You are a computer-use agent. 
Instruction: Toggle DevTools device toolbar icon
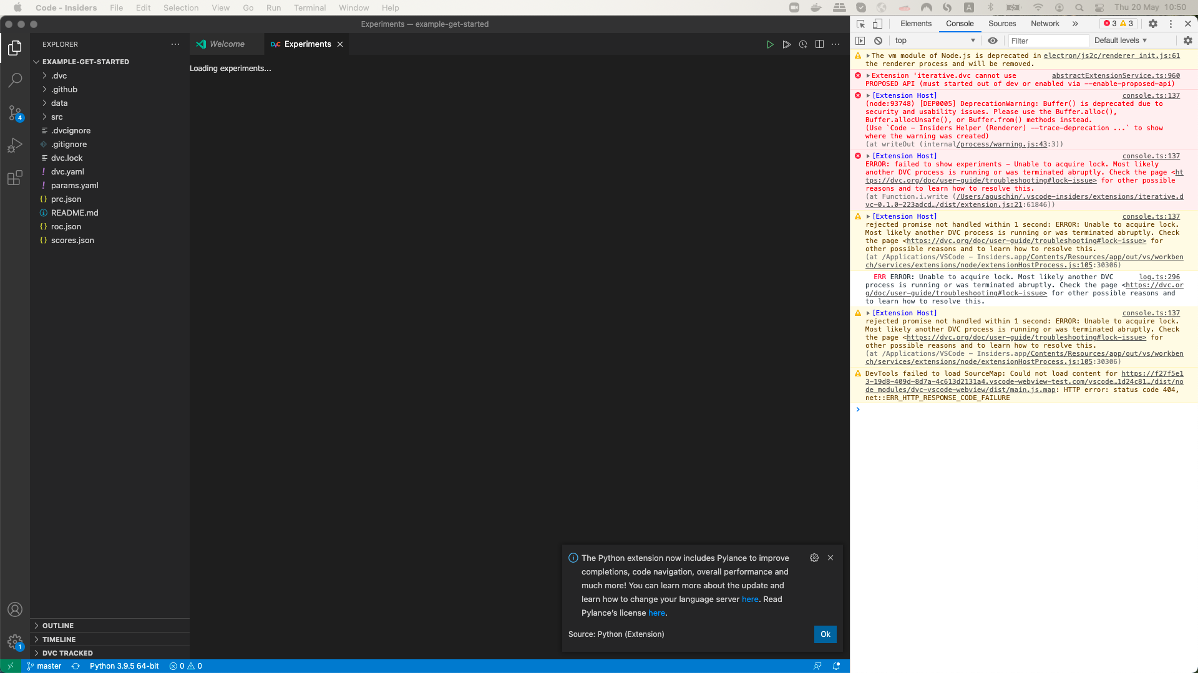(x=877, y=24)
